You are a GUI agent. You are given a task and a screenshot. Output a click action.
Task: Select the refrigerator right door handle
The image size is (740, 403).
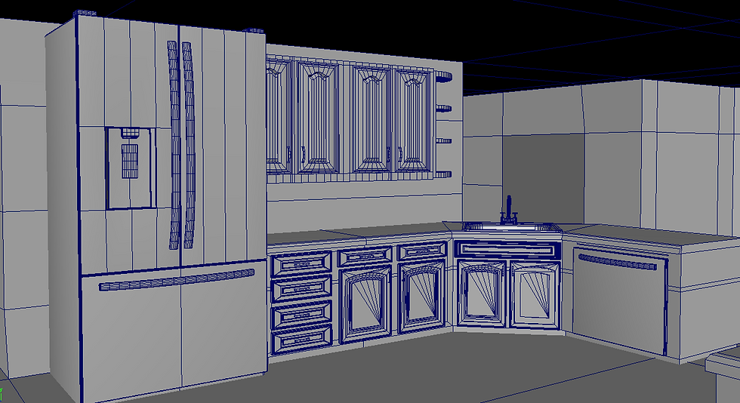coord(189,145)
